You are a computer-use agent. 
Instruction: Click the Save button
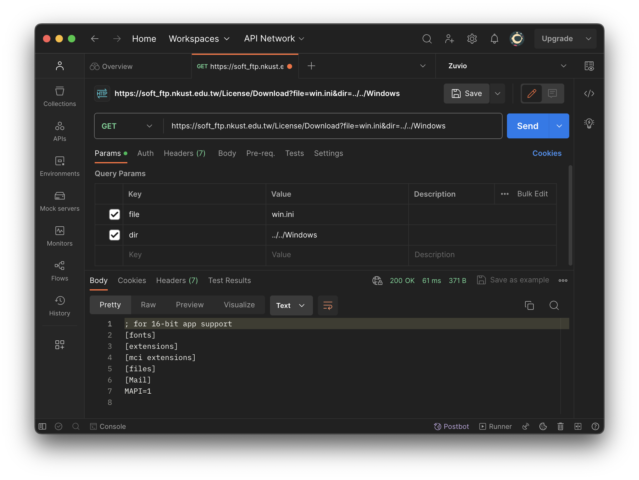467,93
